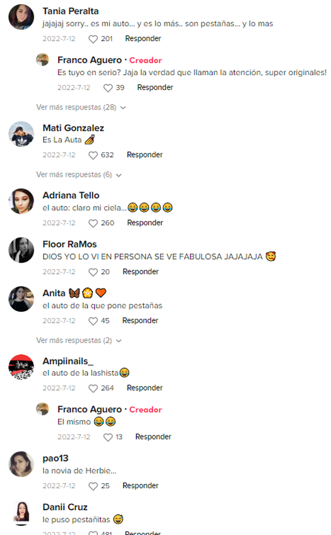Open Mati Gonzalez's profile picture
331x535 pixels.
(x=21, y=134)
